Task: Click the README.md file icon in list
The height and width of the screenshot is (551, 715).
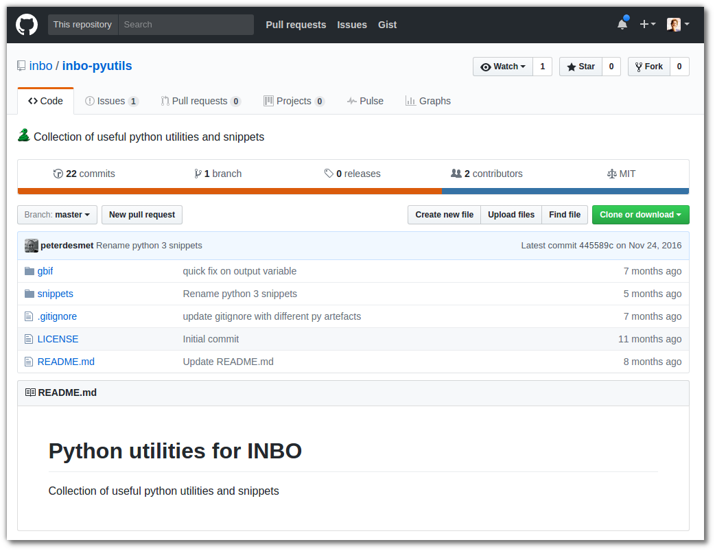Action: coord(29,362)
